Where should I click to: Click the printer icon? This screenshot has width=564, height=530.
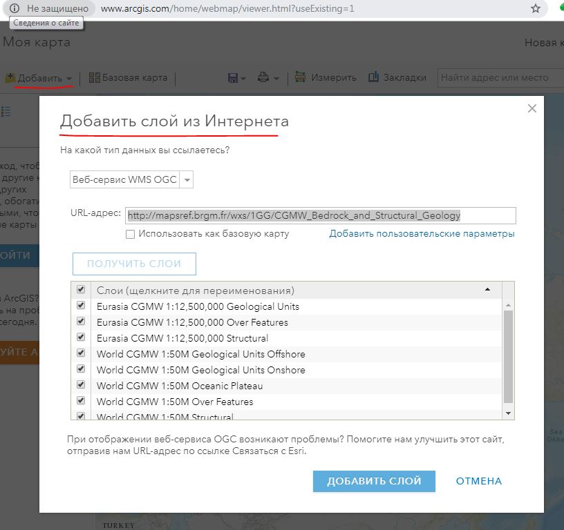pyautogui.click(x=263, y=77)
